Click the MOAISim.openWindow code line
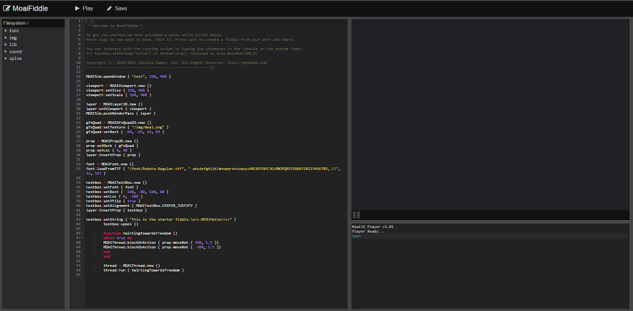 pos(129,76)
